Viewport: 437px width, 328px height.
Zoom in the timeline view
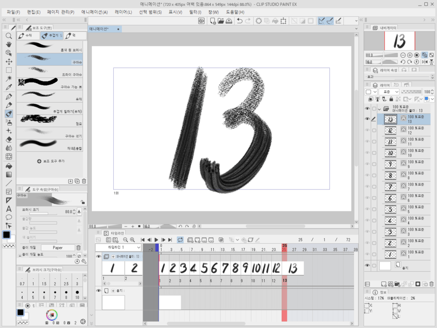click(x=132, y=240)
